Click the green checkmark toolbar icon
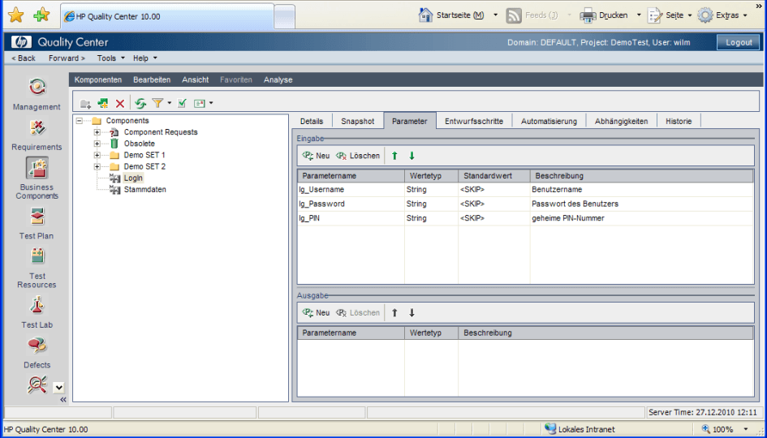The width and height of the screenshot is (767, 438). pos(183,103)
